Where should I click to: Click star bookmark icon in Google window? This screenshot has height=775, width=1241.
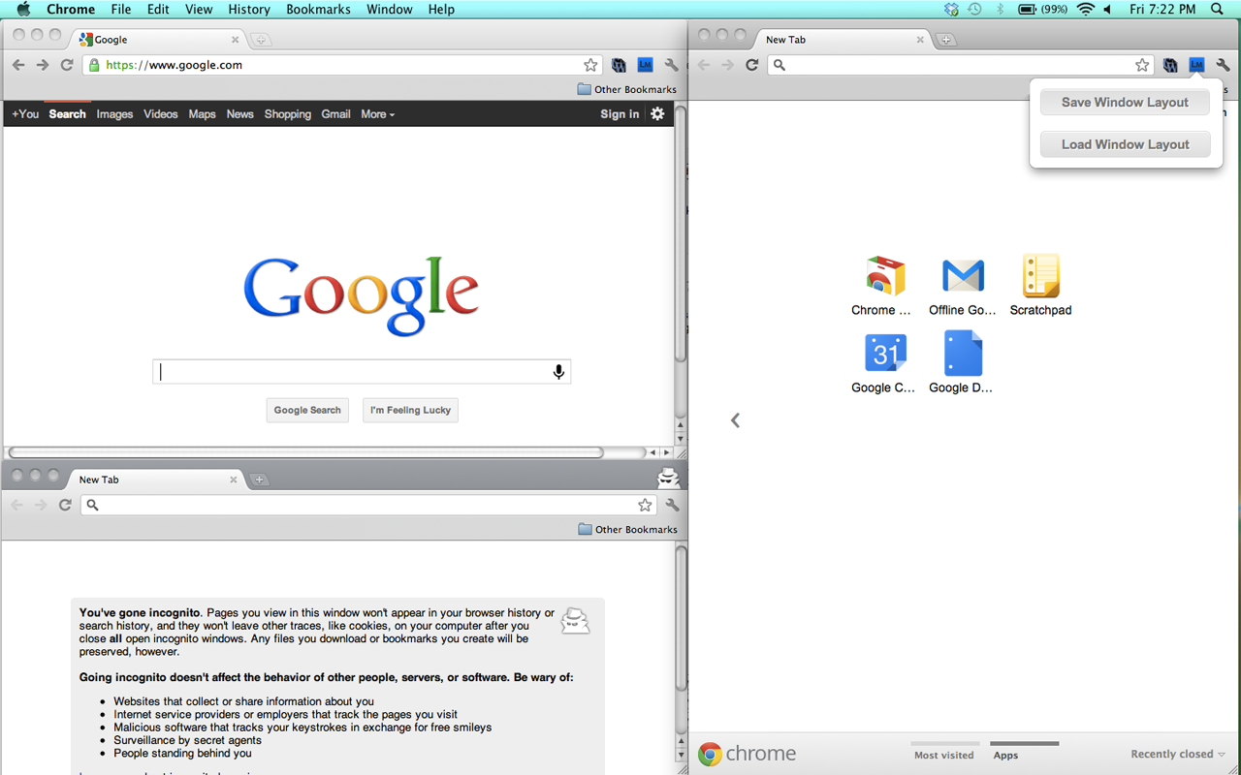(590, 65)
